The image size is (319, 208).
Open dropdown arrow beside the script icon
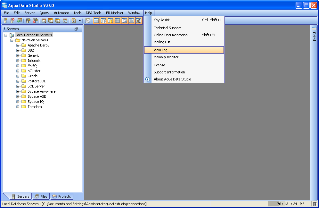tap(80, 21)
